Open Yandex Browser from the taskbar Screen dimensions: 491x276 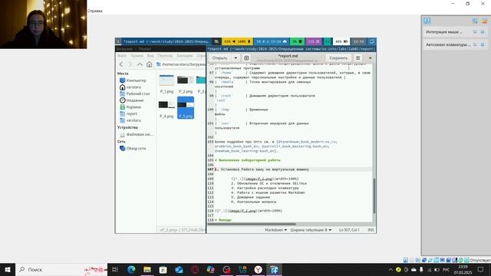(258, 269)
